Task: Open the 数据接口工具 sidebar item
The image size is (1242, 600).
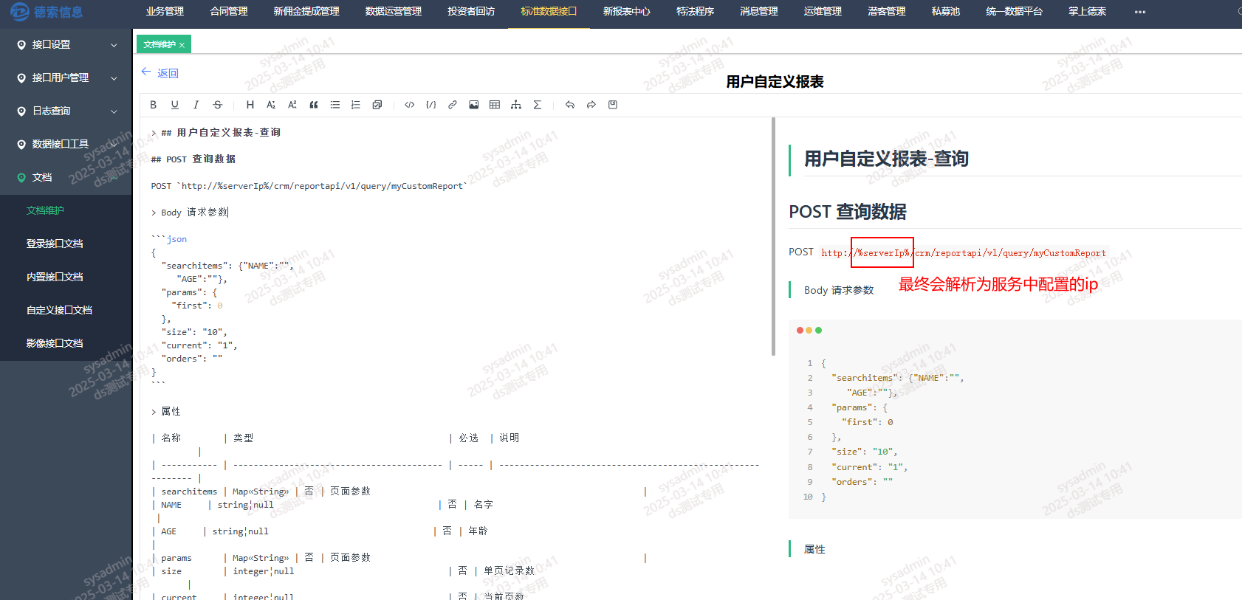Action: pyautogui.click(x=66, y=144)
